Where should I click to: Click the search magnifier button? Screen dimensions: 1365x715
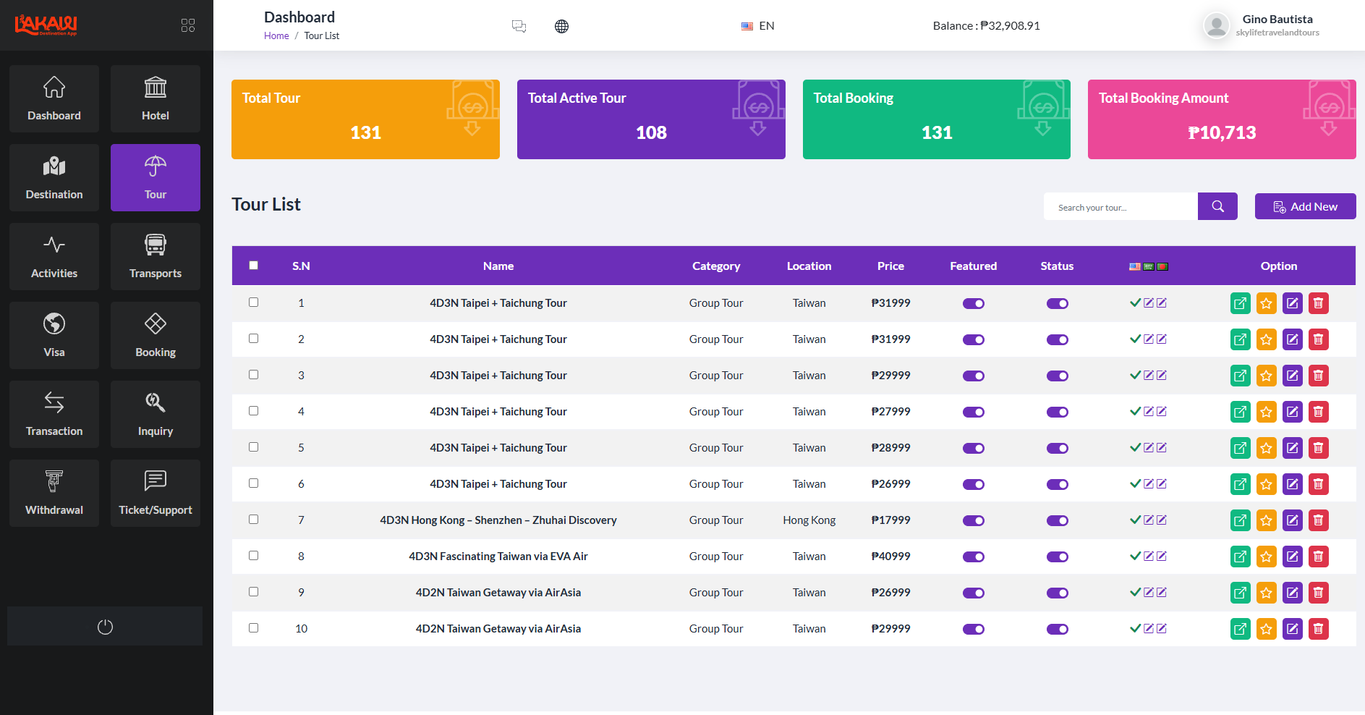pyautogui.click(x=1217, y=206)
